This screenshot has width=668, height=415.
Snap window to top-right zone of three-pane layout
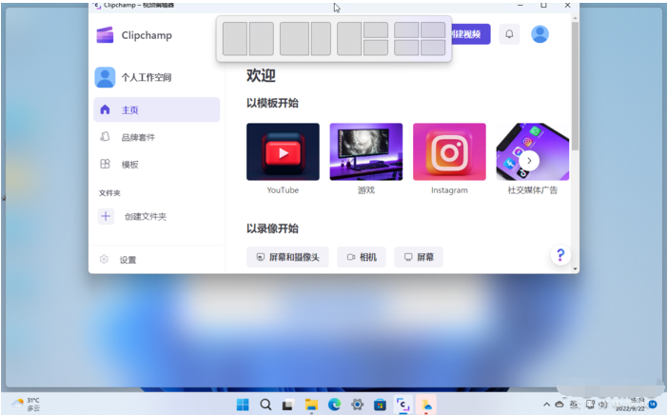coord(376,30)
